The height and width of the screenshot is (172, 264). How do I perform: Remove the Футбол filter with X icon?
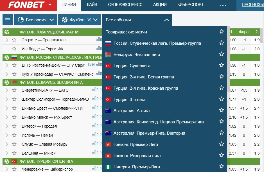89,20
